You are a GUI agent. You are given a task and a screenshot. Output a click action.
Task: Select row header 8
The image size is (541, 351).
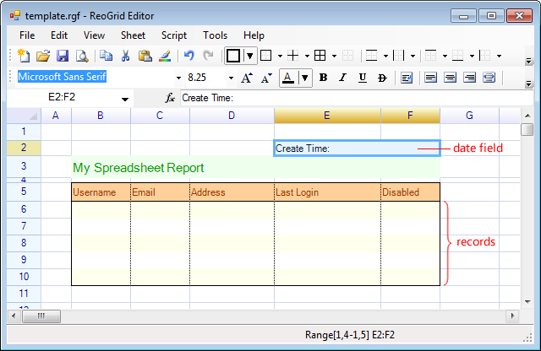pos(24,243)
